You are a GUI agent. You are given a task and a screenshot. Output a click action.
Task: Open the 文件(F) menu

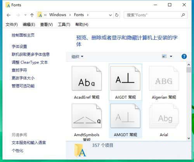(12, 24)
